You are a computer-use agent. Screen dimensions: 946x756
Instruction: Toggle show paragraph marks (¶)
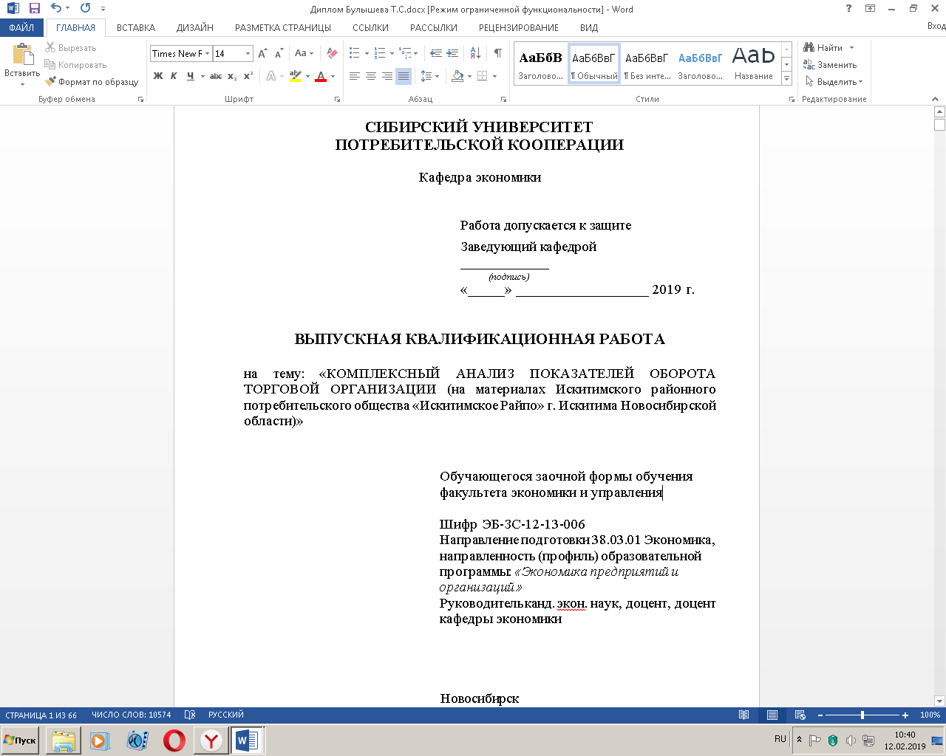(x=498, y=54)
